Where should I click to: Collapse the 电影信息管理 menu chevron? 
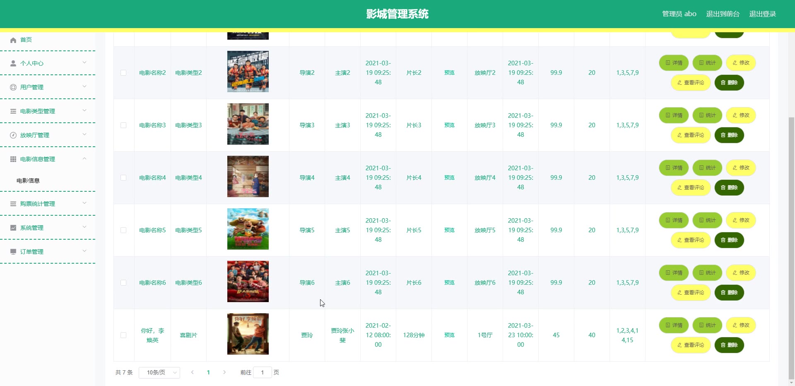84,159
